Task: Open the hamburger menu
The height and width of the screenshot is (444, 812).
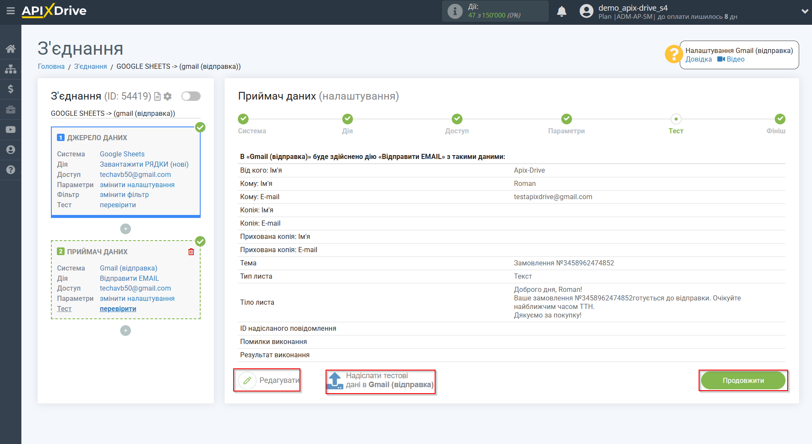Action: click(x=11, y=11)
